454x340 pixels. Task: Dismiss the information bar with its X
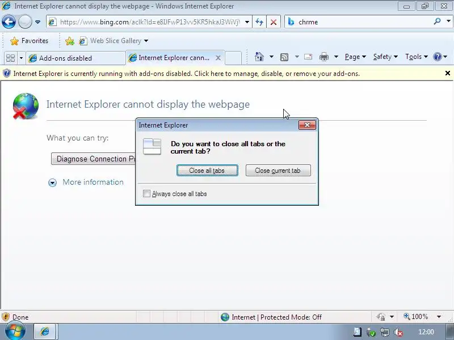tap(448, 73)
